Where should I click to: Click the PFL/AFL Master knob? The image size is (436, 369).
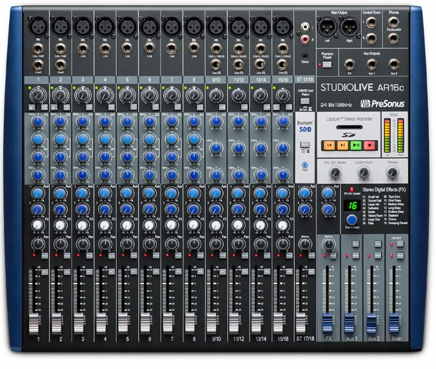335,172
